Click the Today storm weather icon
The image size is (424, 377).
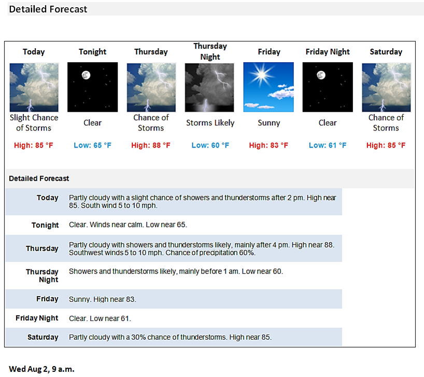[34, 87]
